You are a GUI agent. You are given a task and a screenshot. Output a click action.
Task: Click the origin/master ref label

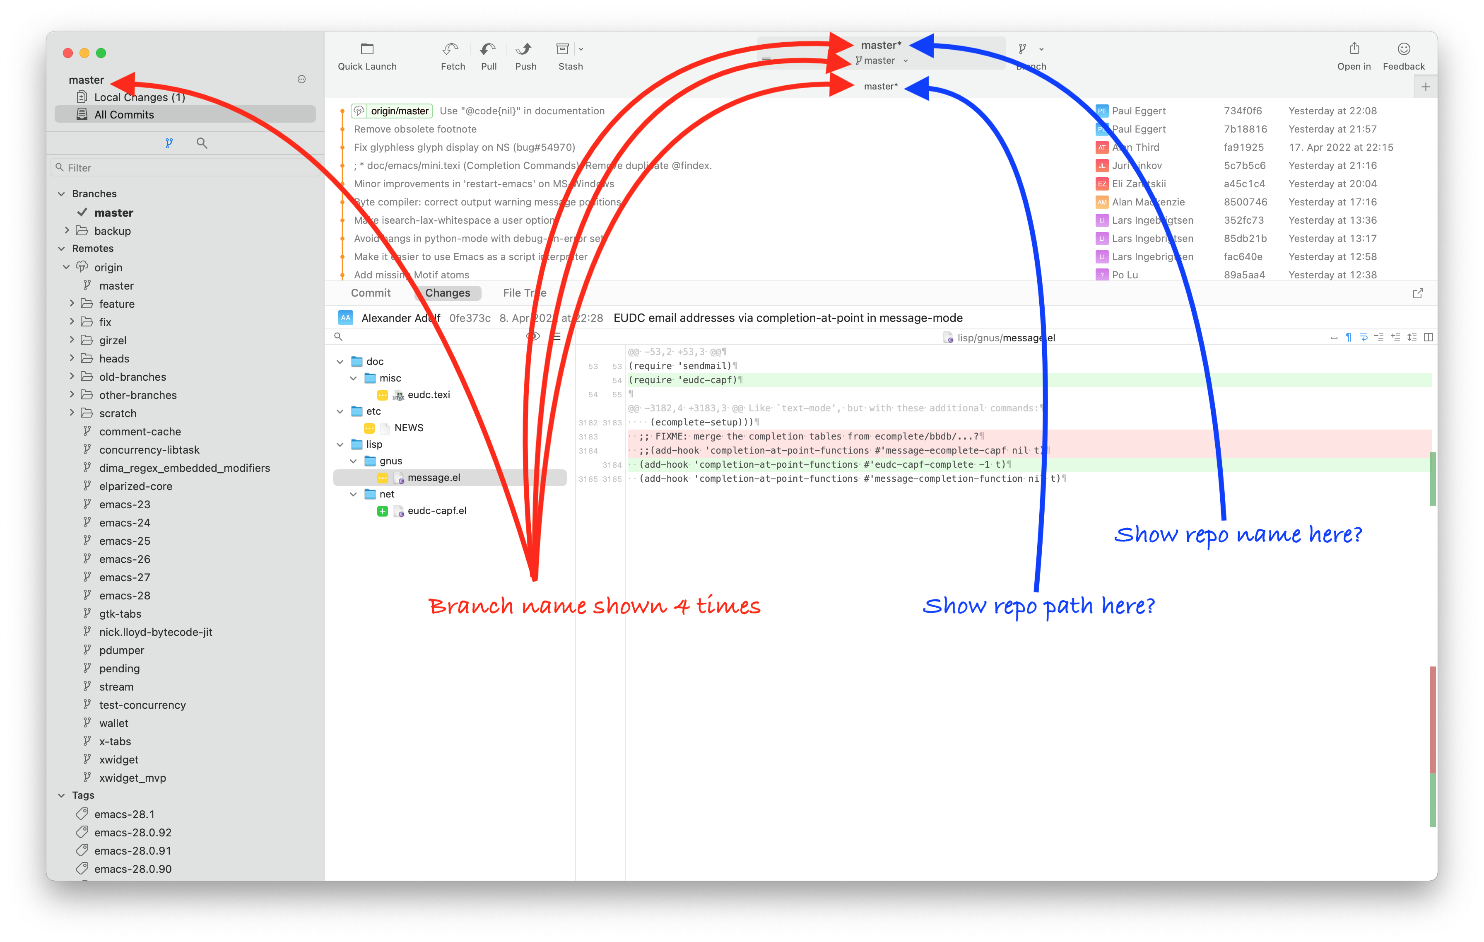coord(392,111)
